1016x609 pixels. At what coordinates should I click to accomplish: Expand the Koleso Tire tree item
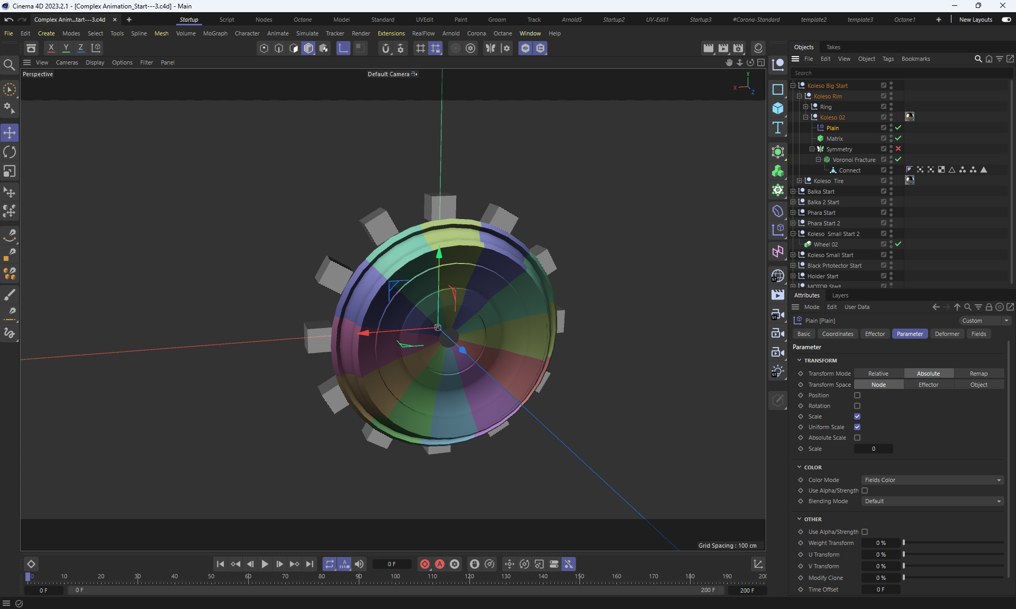pyautogui.click(x=799, y=181)
